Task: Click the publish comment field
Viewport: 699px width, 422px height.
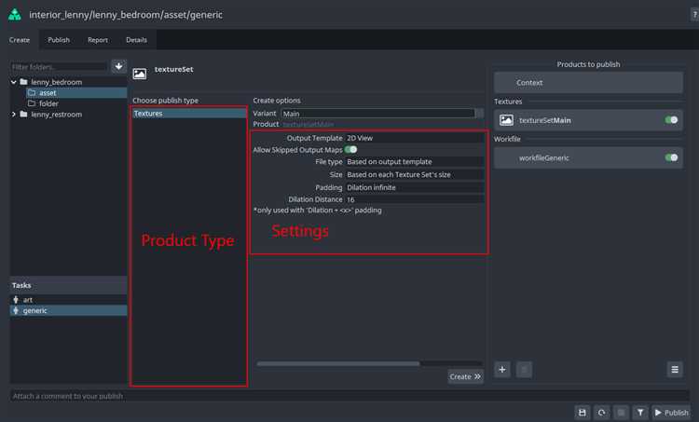Action: coord(349,396)
